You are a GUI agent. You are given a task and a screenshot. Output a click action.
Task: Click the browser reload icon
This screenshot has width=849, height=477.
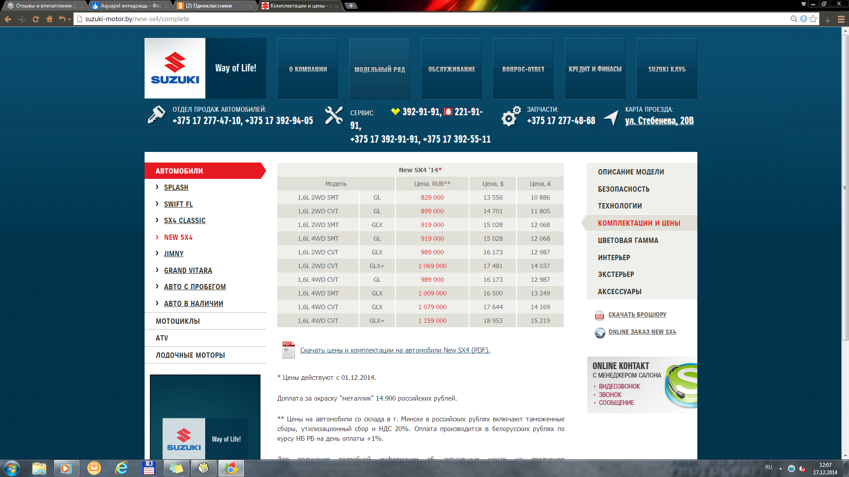point(36,19)
